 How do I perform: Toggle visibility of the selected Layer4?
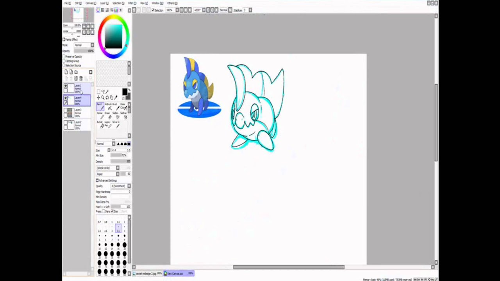click(66, 98)
